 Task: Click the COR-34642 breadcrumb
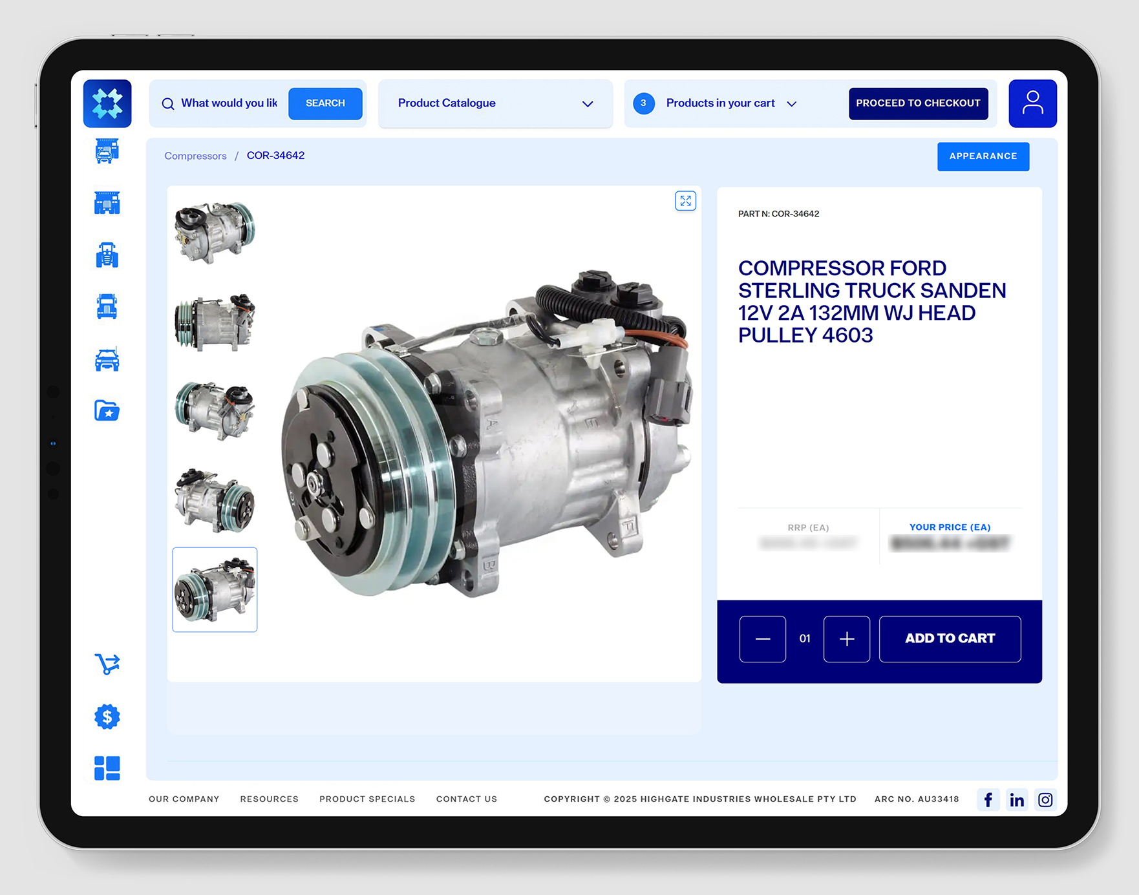[275, 156]
